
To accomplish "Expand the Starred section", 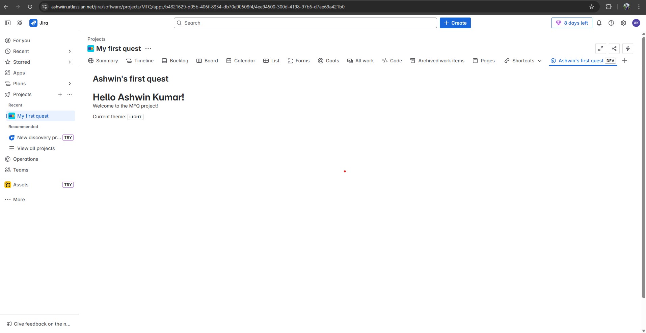I will point(70,62).
